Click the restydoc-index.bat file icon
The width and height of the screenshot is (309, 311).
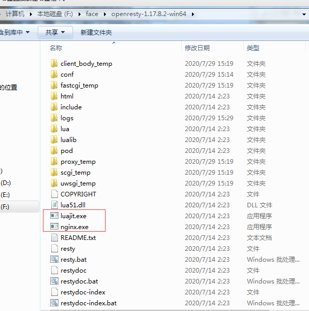54,303
